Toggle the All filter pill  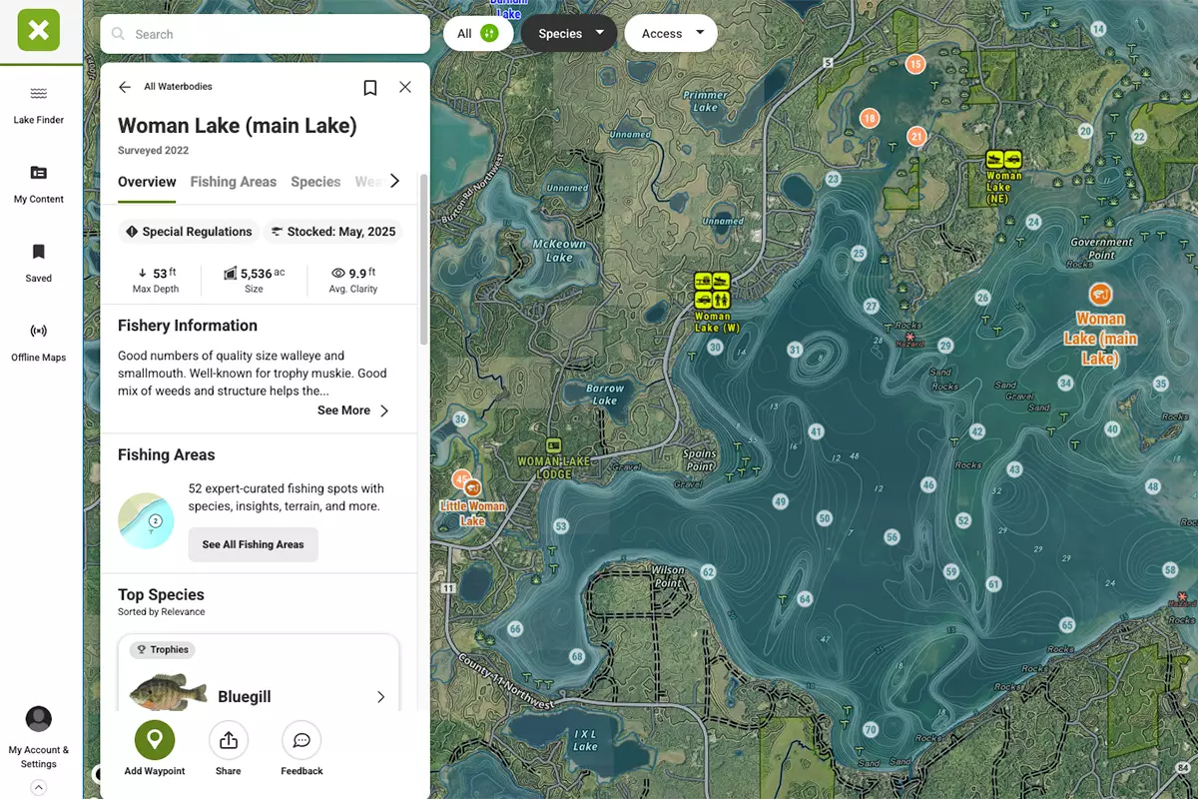click(477, 34)
